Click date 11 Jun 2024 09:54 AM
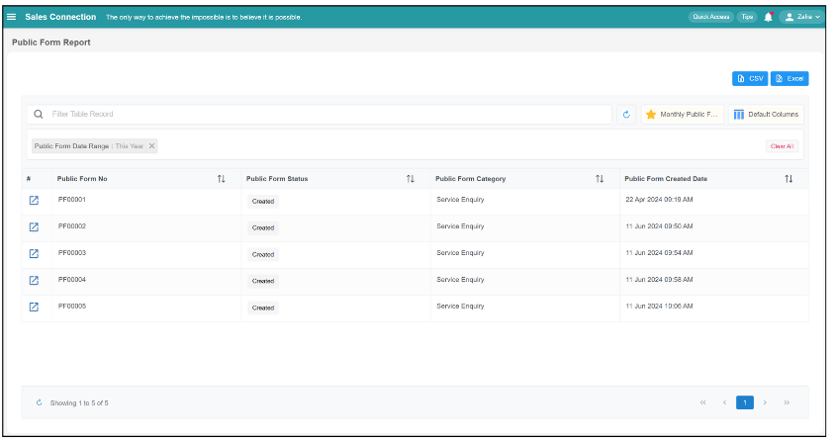 point(659,253)
